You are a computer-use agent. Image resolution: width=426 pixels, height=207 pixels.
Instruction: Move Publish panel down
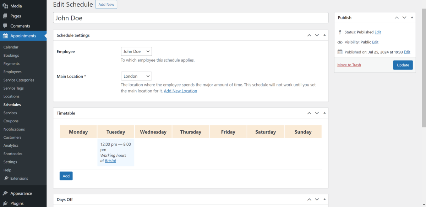404,17
